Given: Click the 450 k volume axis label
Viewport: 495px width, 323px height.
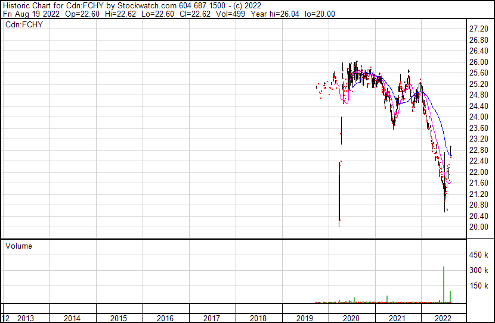Looking at the screenshot, I should (479, 255).
